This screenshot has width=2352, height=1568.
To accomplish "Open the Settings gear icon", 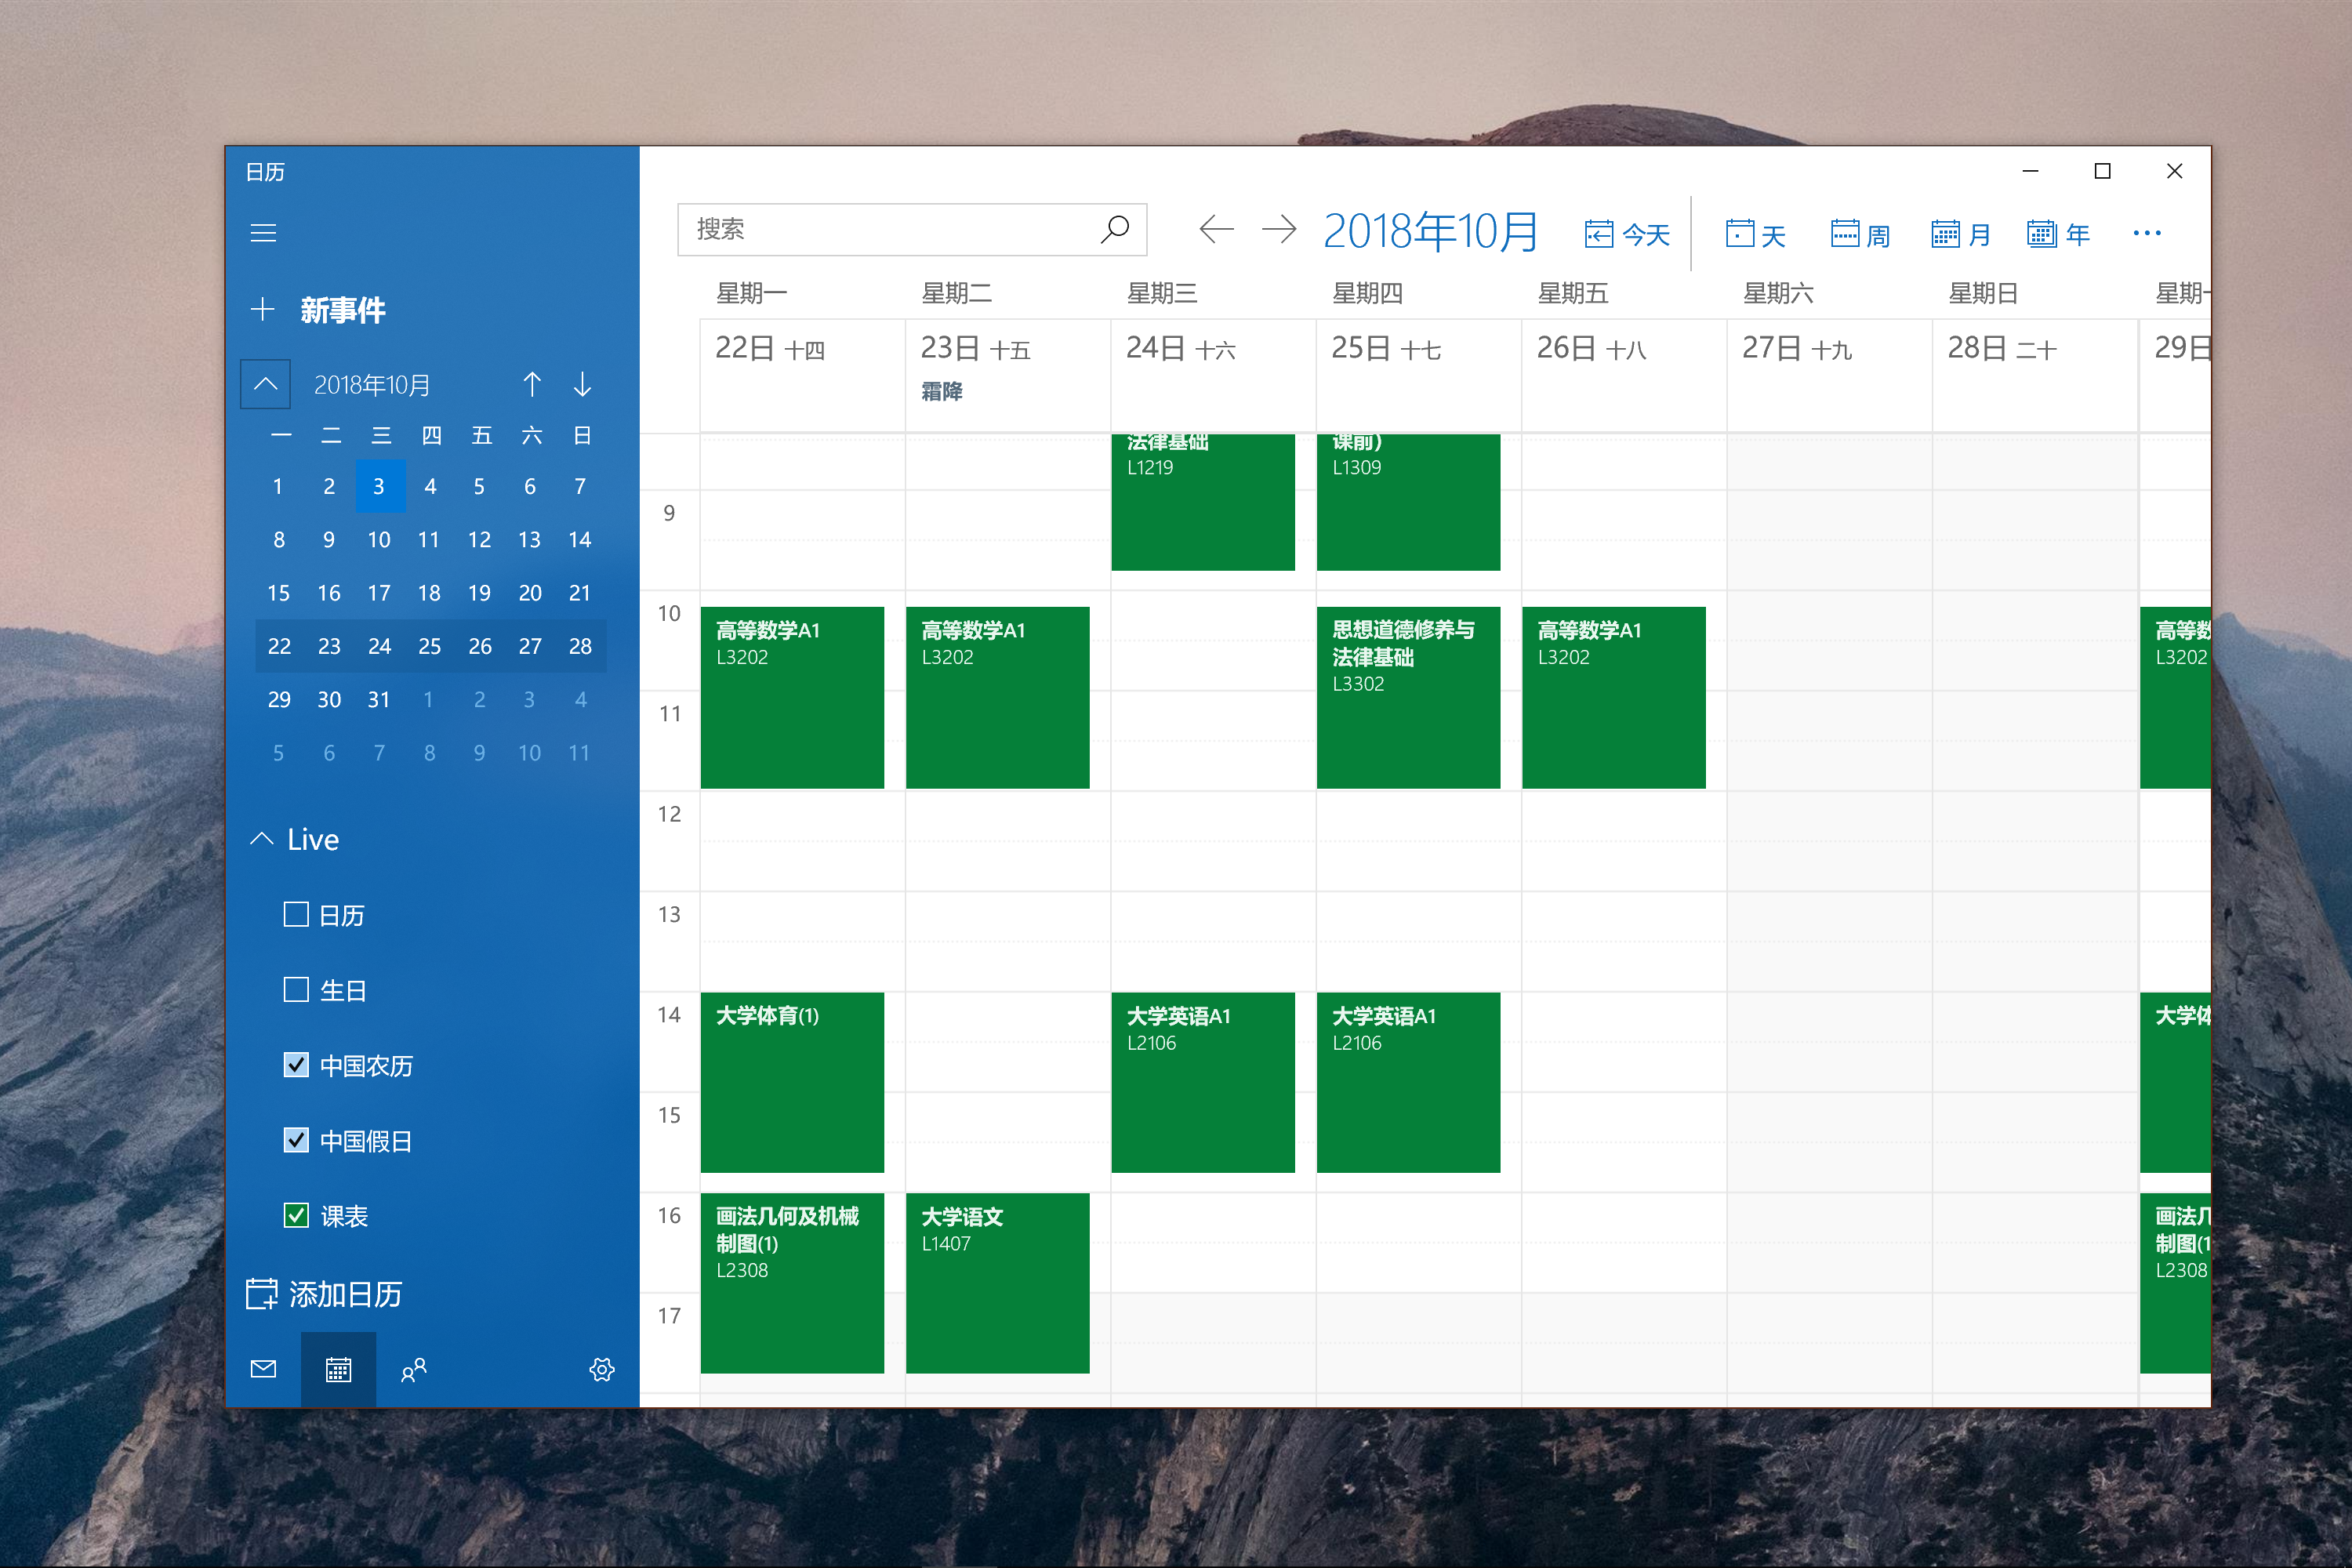I will [x=601, y=1369].
